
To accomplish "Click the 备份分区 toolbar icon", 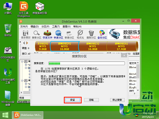I will [102, 34].
